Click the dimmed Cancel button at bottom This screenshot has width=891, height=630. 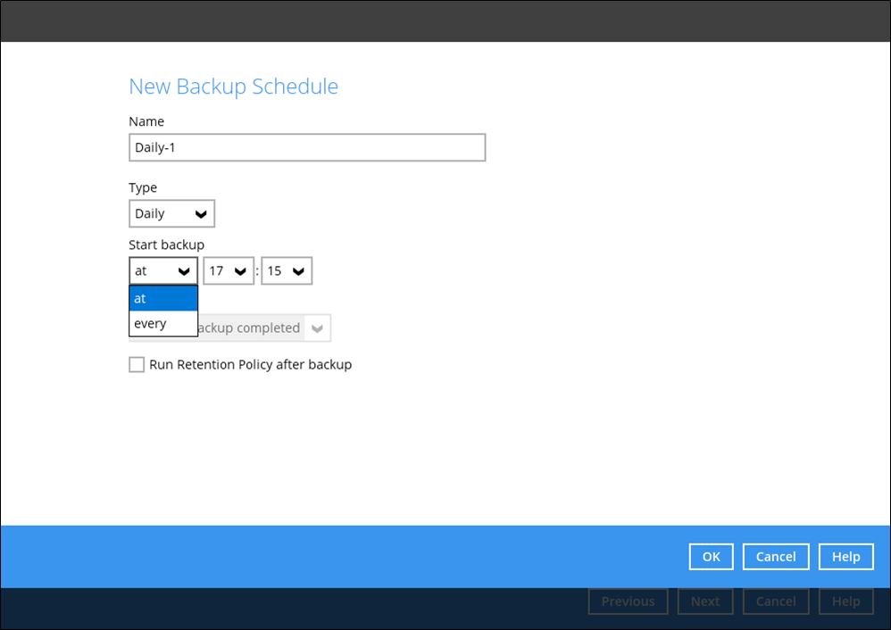[x=775, y=601]
